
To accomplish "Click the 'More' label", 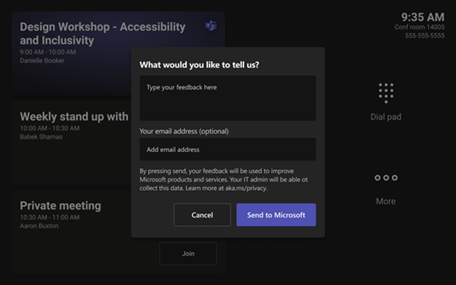I will click(386, 201).
